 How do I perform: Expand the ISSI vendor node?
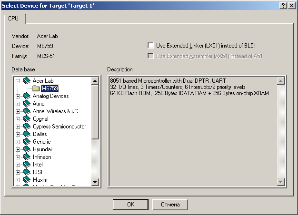[18, 172]
